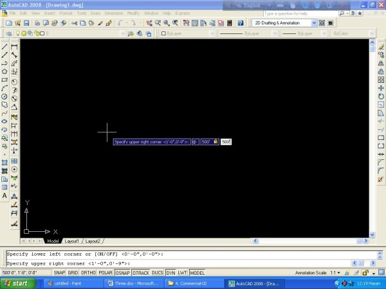Viewport: 386px width, 289px height.
Task: Toggle OTRACK in status bar
Action: pyautogui.click(x=141, y=273)
